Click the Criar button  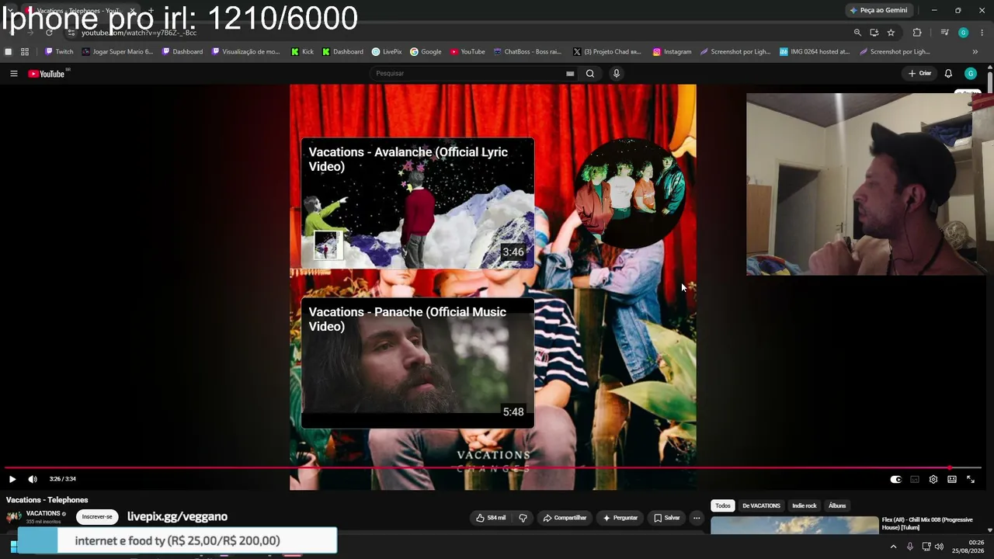click(x=919, y=74)
